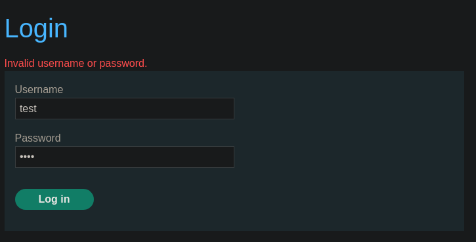476x242 pixels.
Task: Click the word 'Invalid' in the error text
Action: [x=20, y=64]
